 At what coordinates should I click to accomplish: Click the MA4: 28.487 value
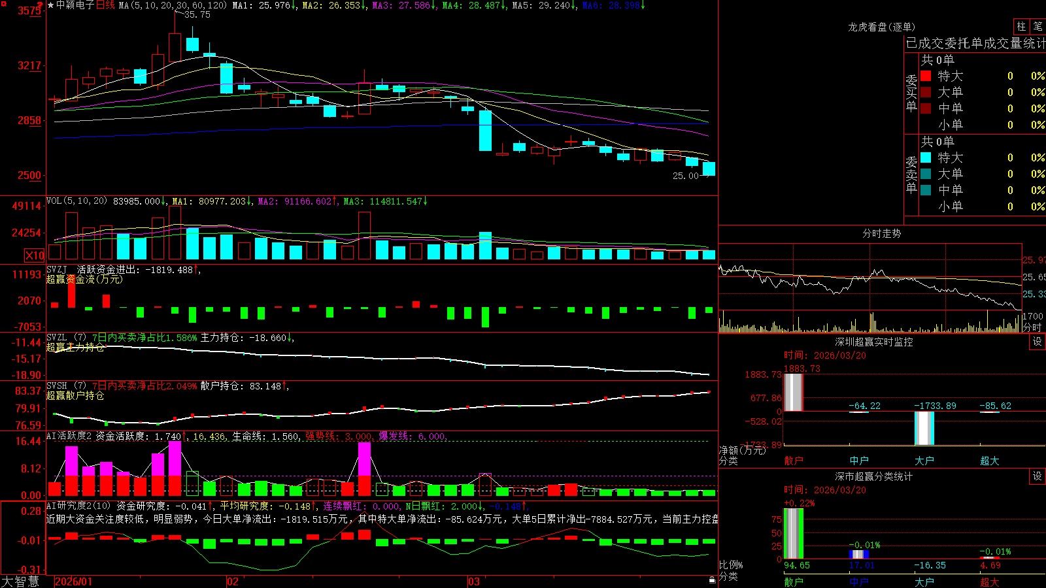474,5
